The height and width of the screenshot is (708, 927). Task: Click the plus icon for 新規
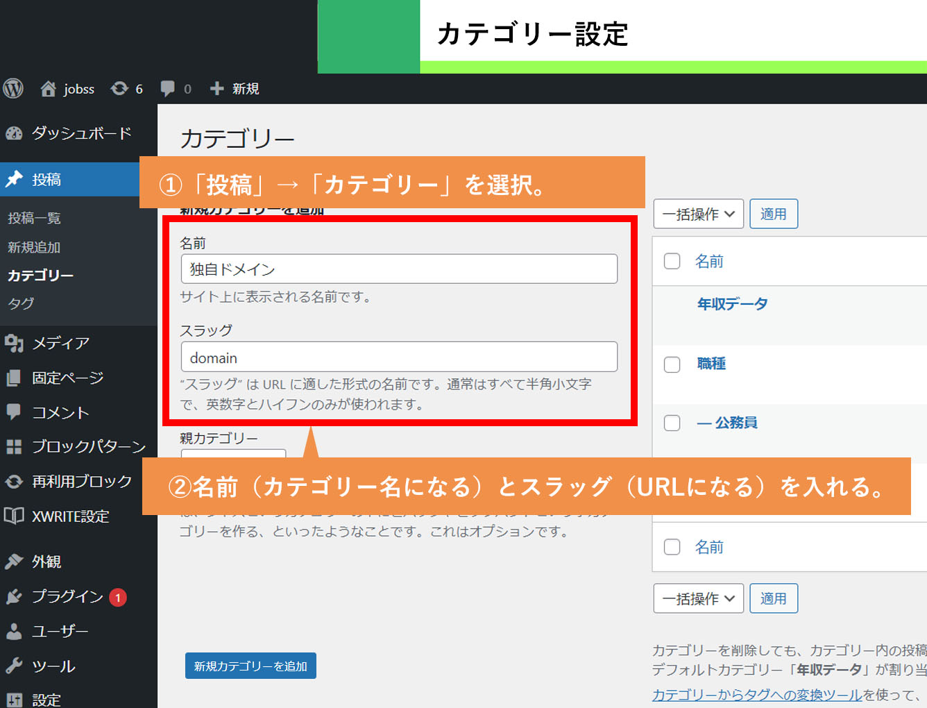(x=216, y=88)
